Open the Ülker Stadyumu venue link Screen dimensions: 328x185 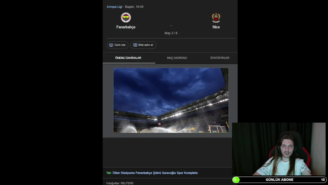tap(155, 173)
